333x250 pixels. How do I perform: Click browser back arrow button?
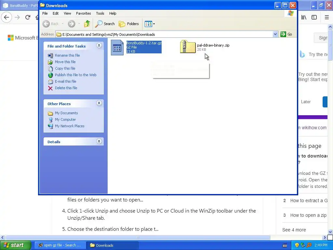click(x=7, y=17)
